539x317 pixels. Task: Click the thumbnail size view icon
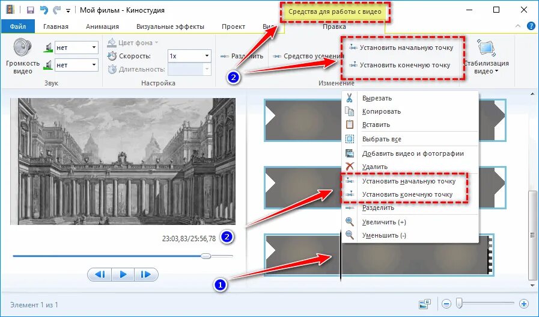tap(425, 304)
